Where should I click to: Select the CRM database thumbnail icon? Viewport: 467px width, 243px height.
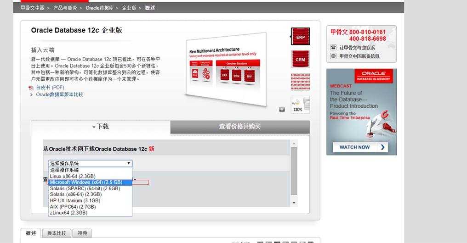[x=301, y=59]
